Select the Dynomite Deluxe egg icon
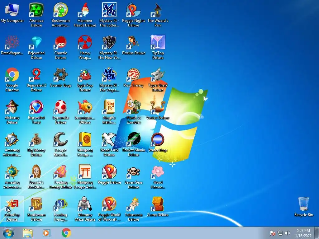Screen dimensions: 319x239 click(x=61, y=107)
